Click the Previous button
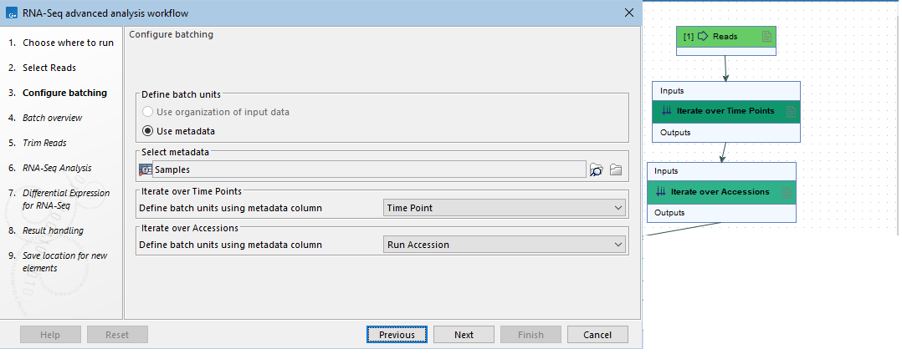Image resolution: width=902 pixels, height=354 pixels. coord(397,335)
